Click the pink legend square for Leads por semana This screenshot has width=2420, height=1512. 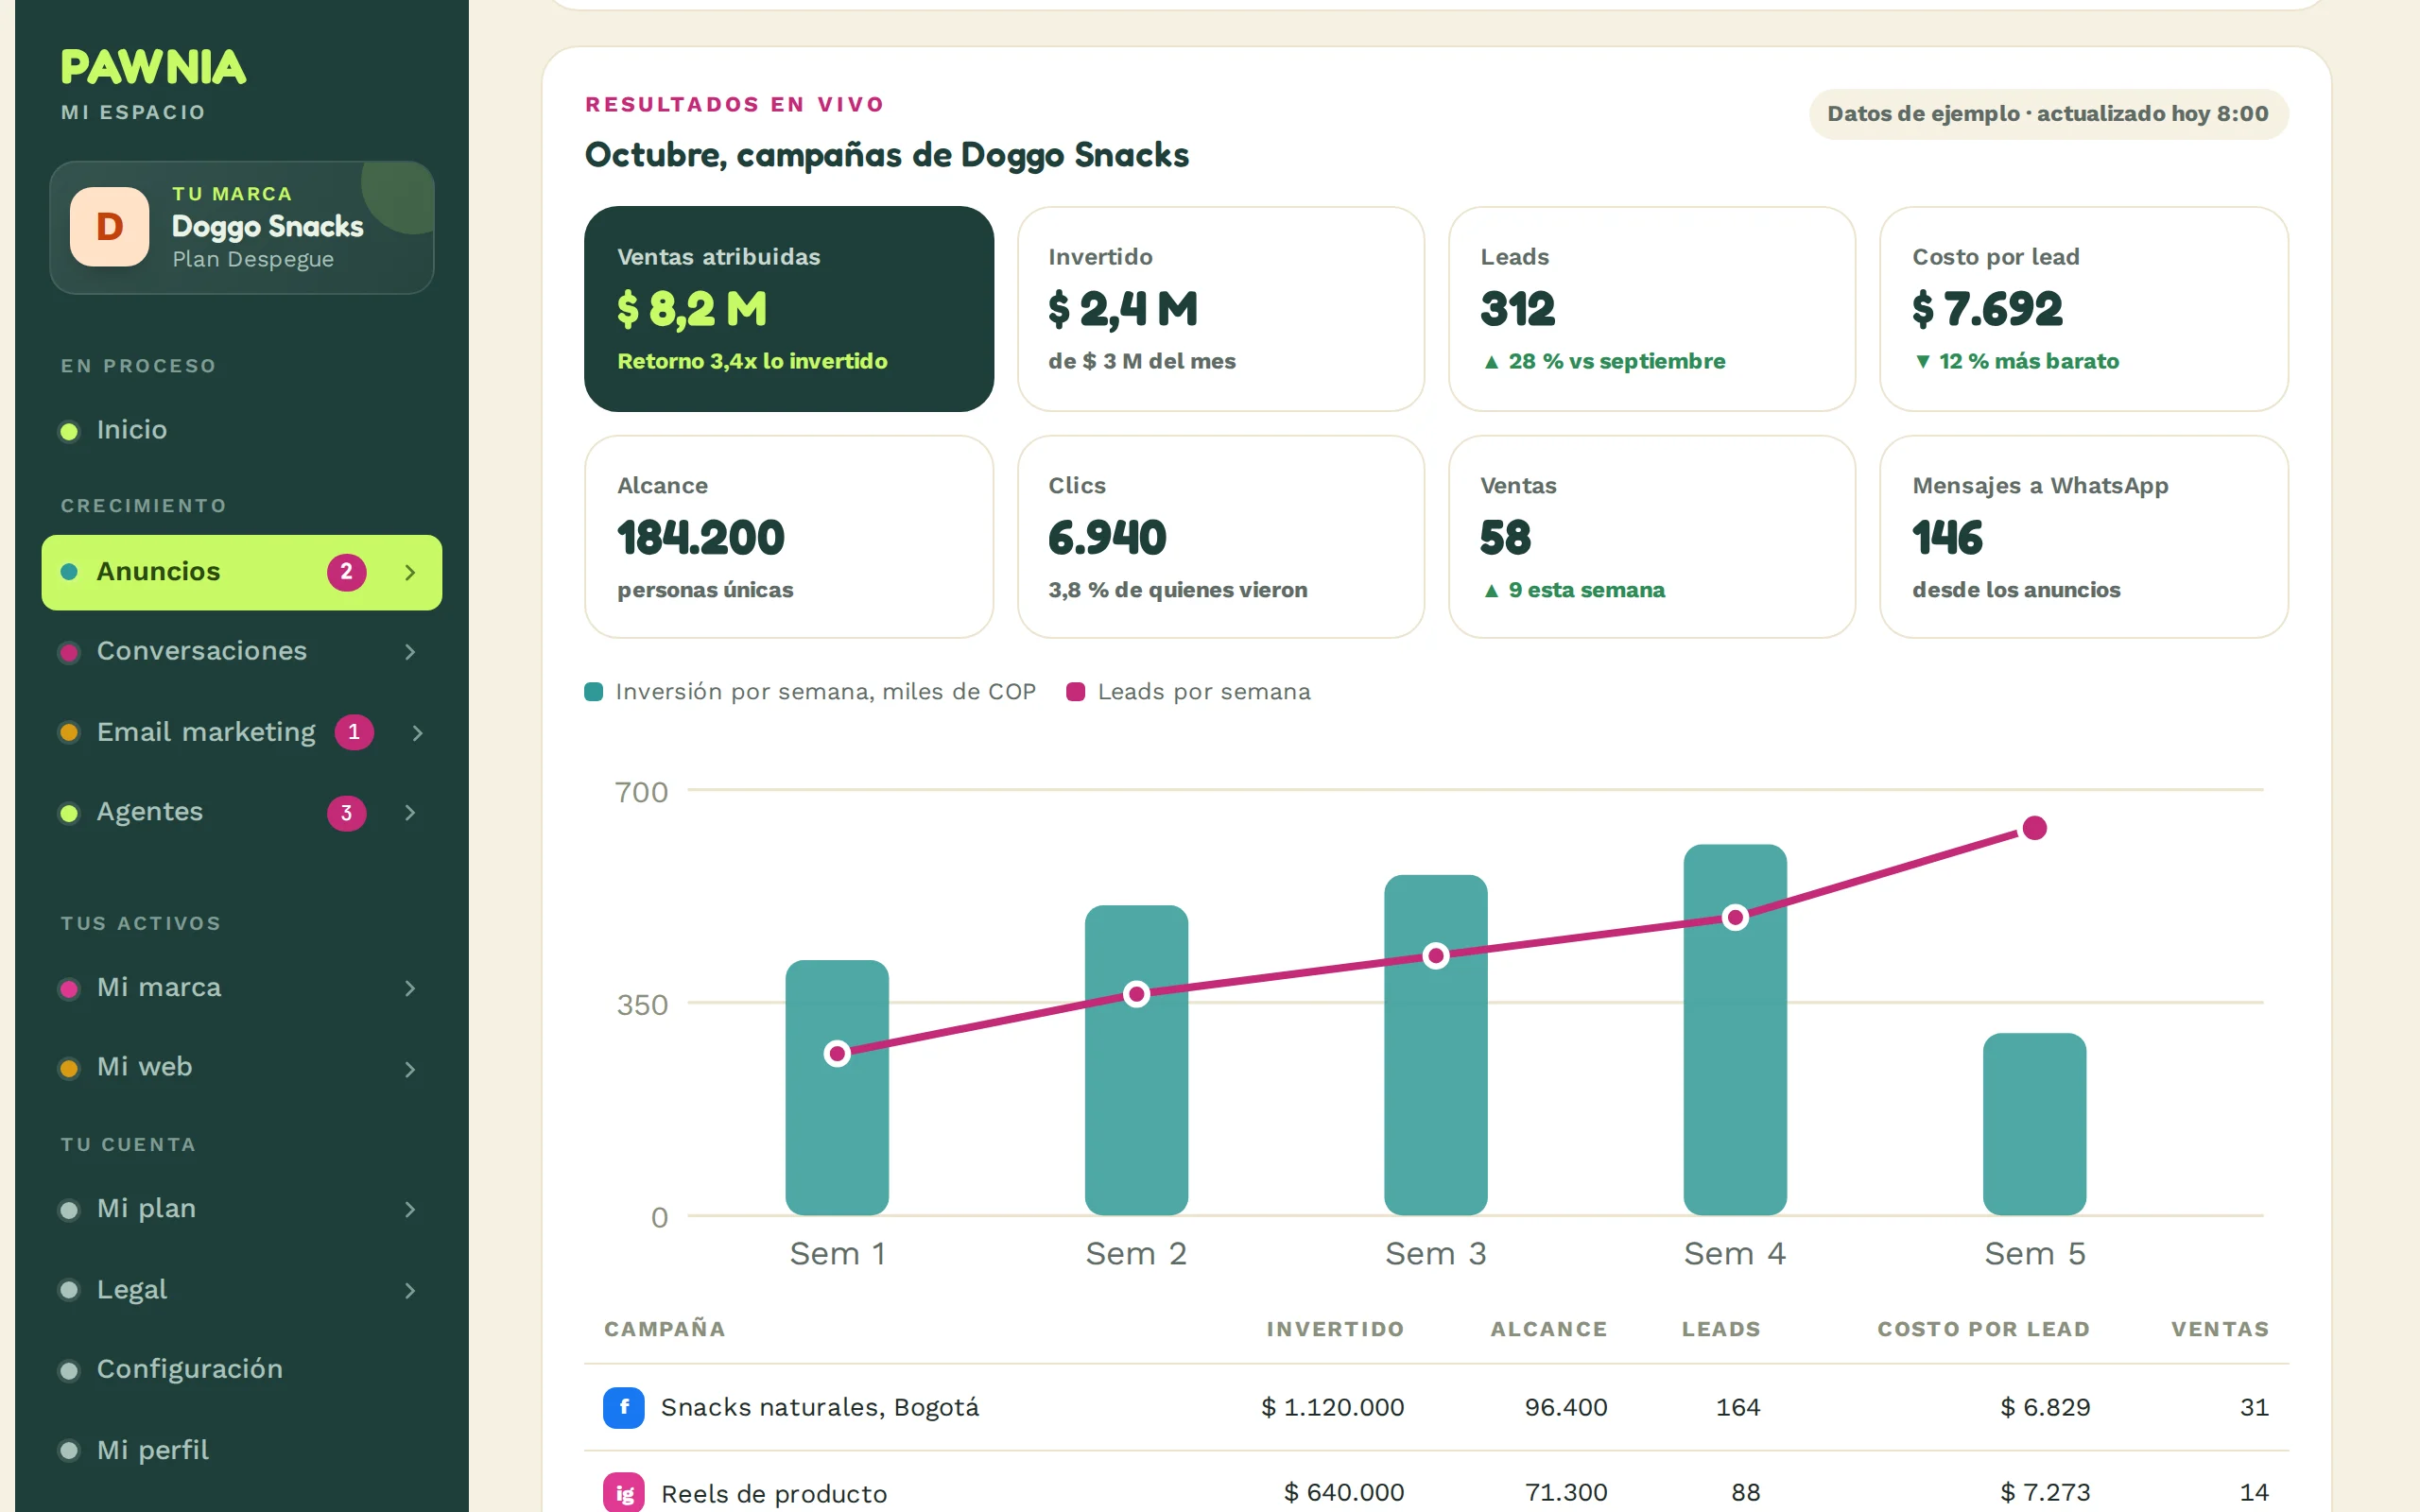pos(1076,692)
